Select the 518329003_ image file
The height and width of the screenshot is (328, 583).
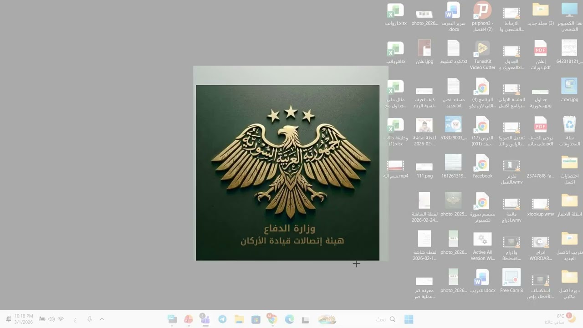[453, 128]
